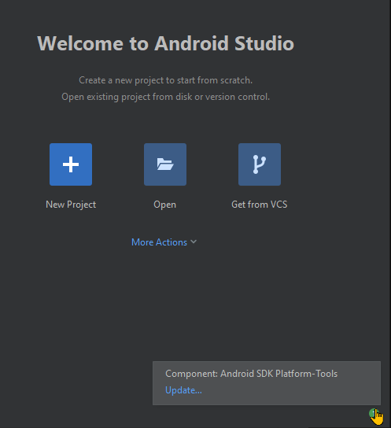
Task: Click the folder icon to open a project
Action: pyautogui.click(x=165, y=164)
